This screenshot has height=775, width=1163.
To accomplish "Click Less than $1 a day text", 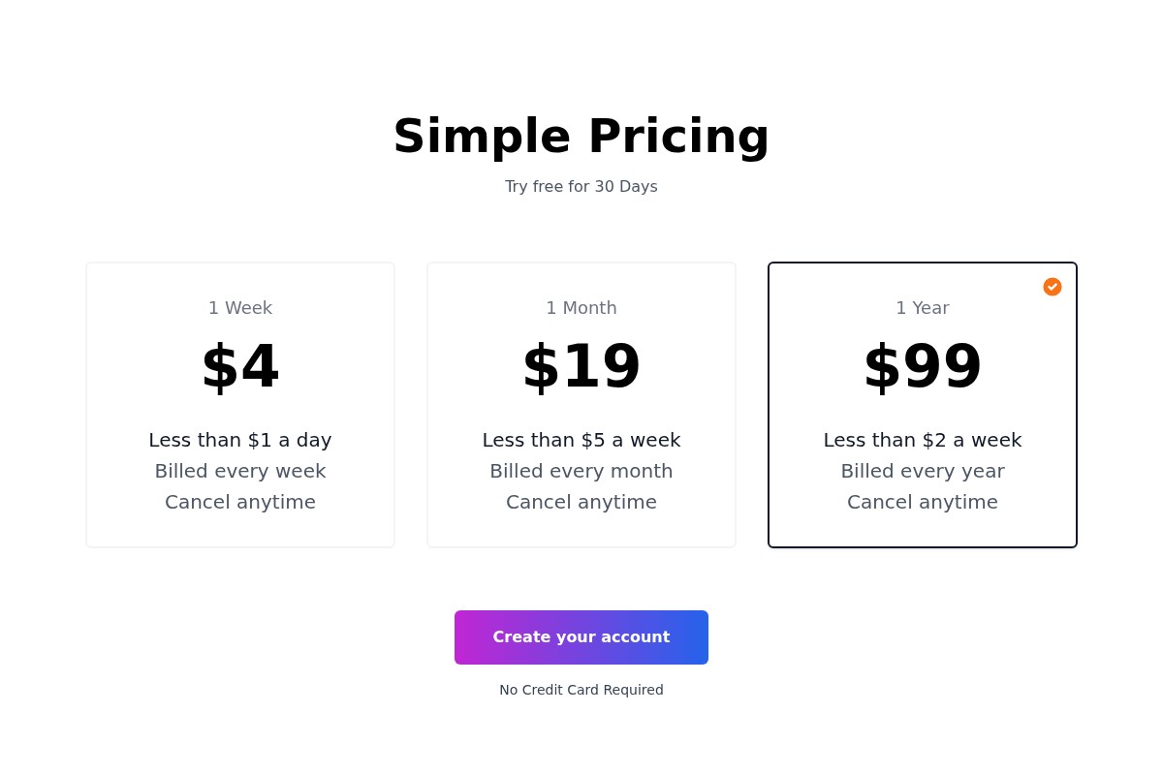I will point(240,440).
